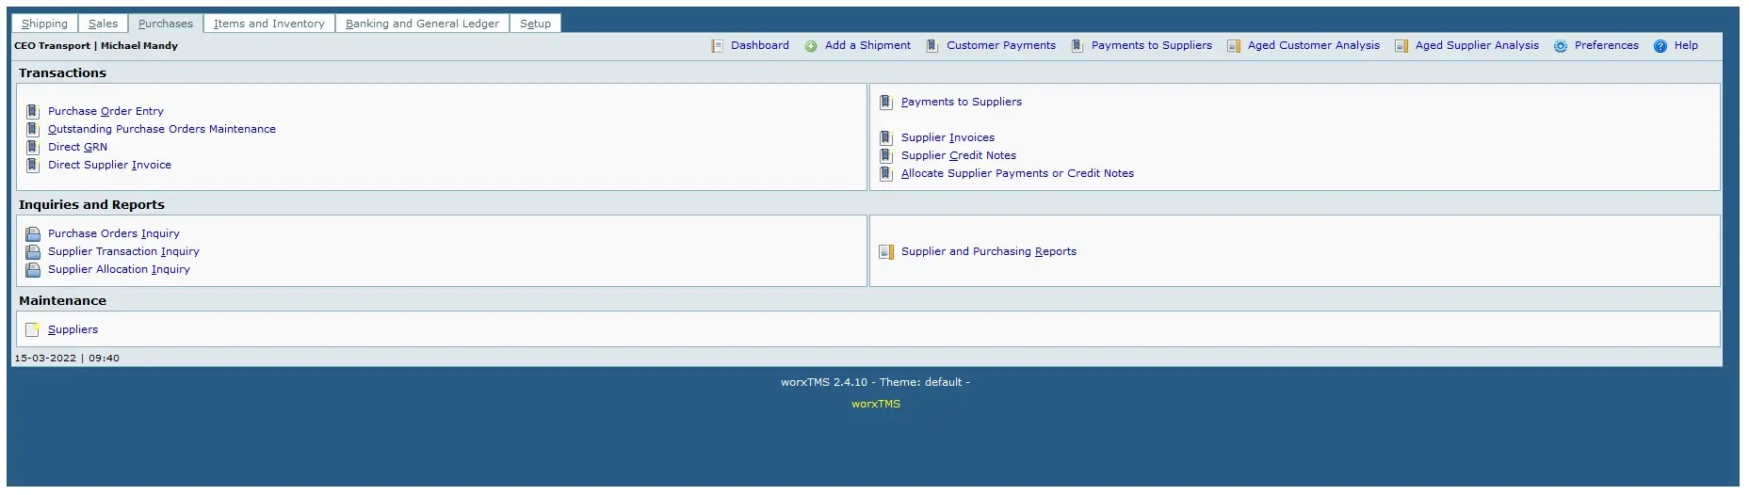
Task: Open the Items and Inventory tab
Action: 269,24
